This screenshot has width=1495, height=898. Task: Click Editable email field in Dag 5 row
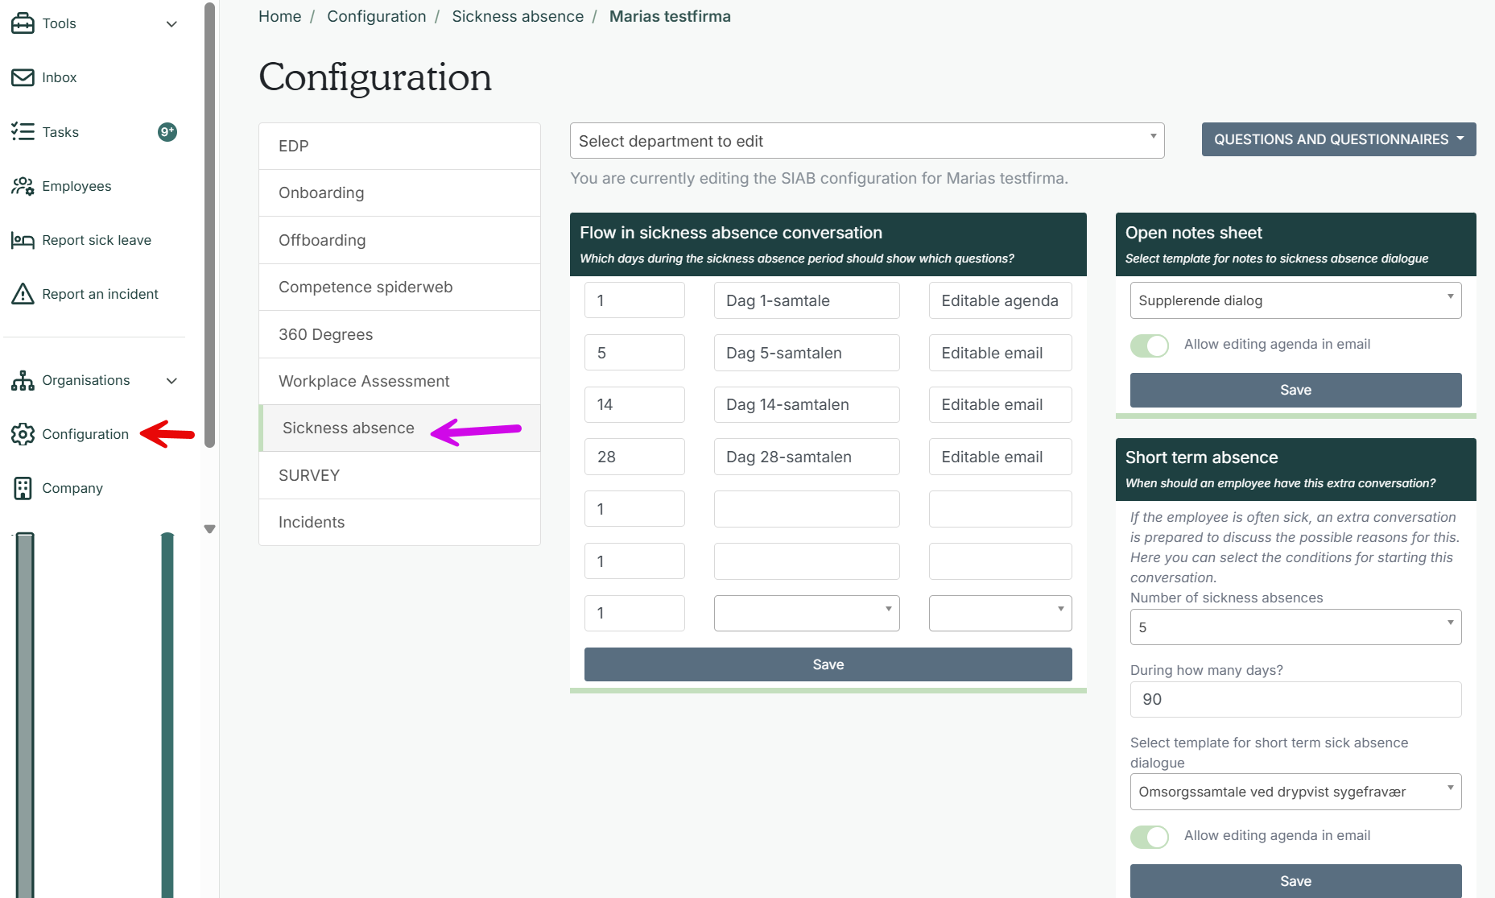(x=1000, y=353)
